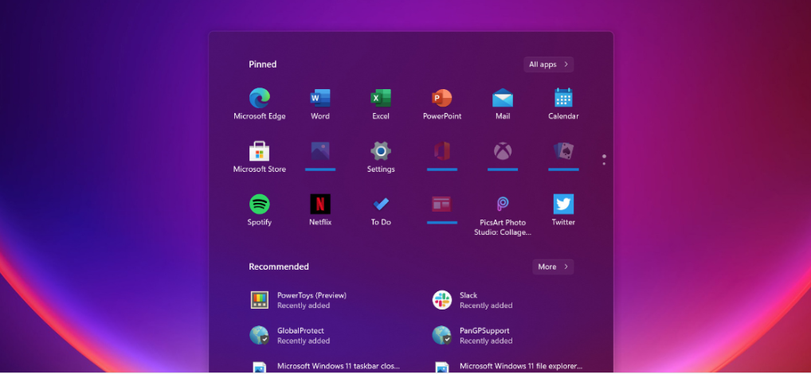Click the chevron beside More
This screenshot has height=374, width=811.
tap(566, 267)
